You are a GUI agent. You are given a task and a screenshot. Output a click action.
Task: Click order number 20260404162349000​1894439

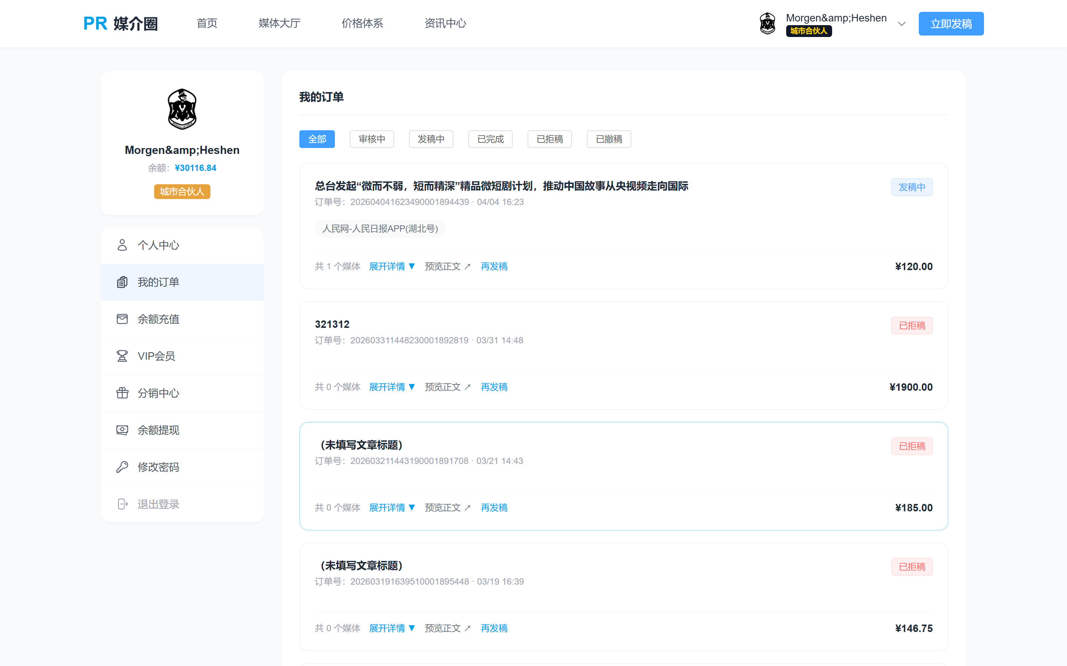click(x=410, y=202)
